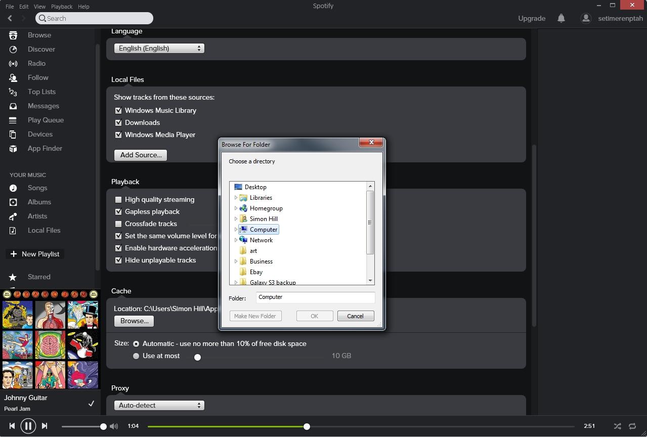Open the View menu
The image size is (647, 437).
[39, 7]
